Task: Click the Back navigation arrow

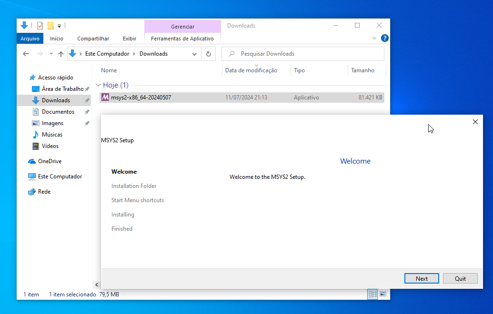Action: click(x=26, y=54)
